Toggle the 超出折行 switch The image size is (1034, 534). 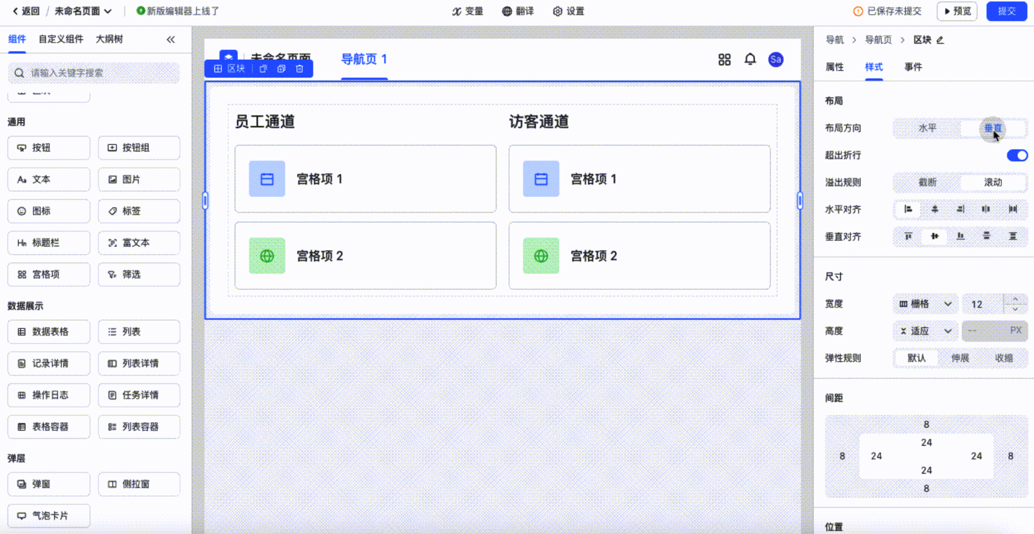[x=1017, y=155]
